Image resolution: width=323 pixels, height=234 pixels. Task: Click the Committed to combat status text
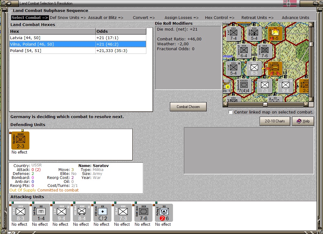tap(58, 190)
